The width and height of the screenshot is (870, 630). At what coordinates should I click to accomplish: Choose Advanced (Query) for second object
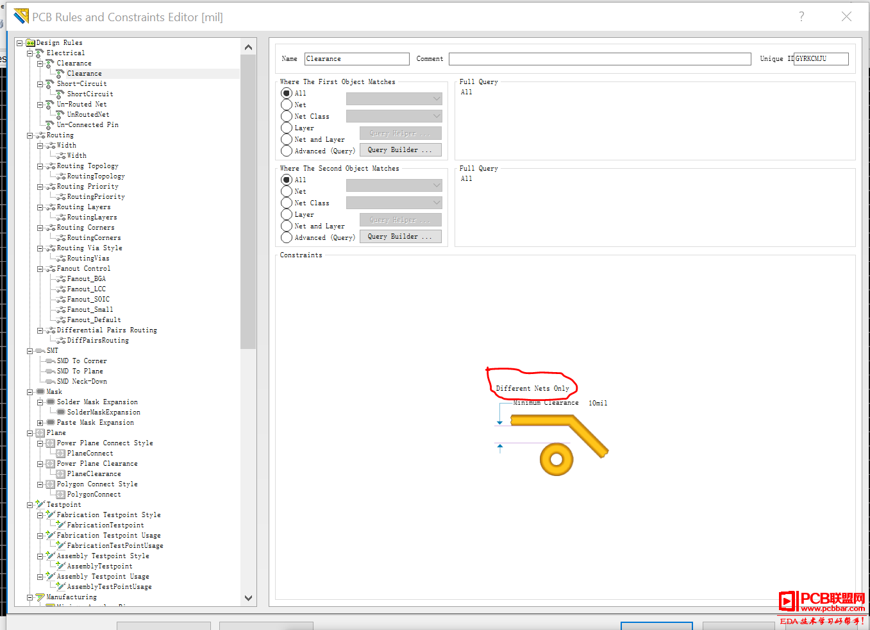click(287, 237)
